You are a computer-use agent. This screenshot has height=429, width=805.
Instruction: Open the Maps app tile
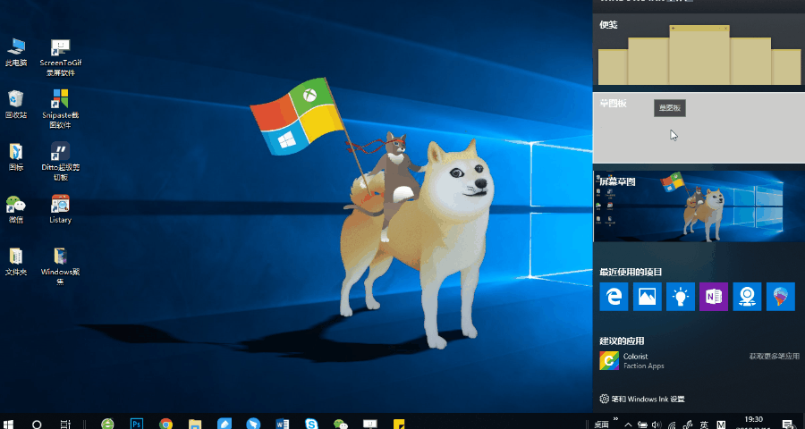pos(747,297)
